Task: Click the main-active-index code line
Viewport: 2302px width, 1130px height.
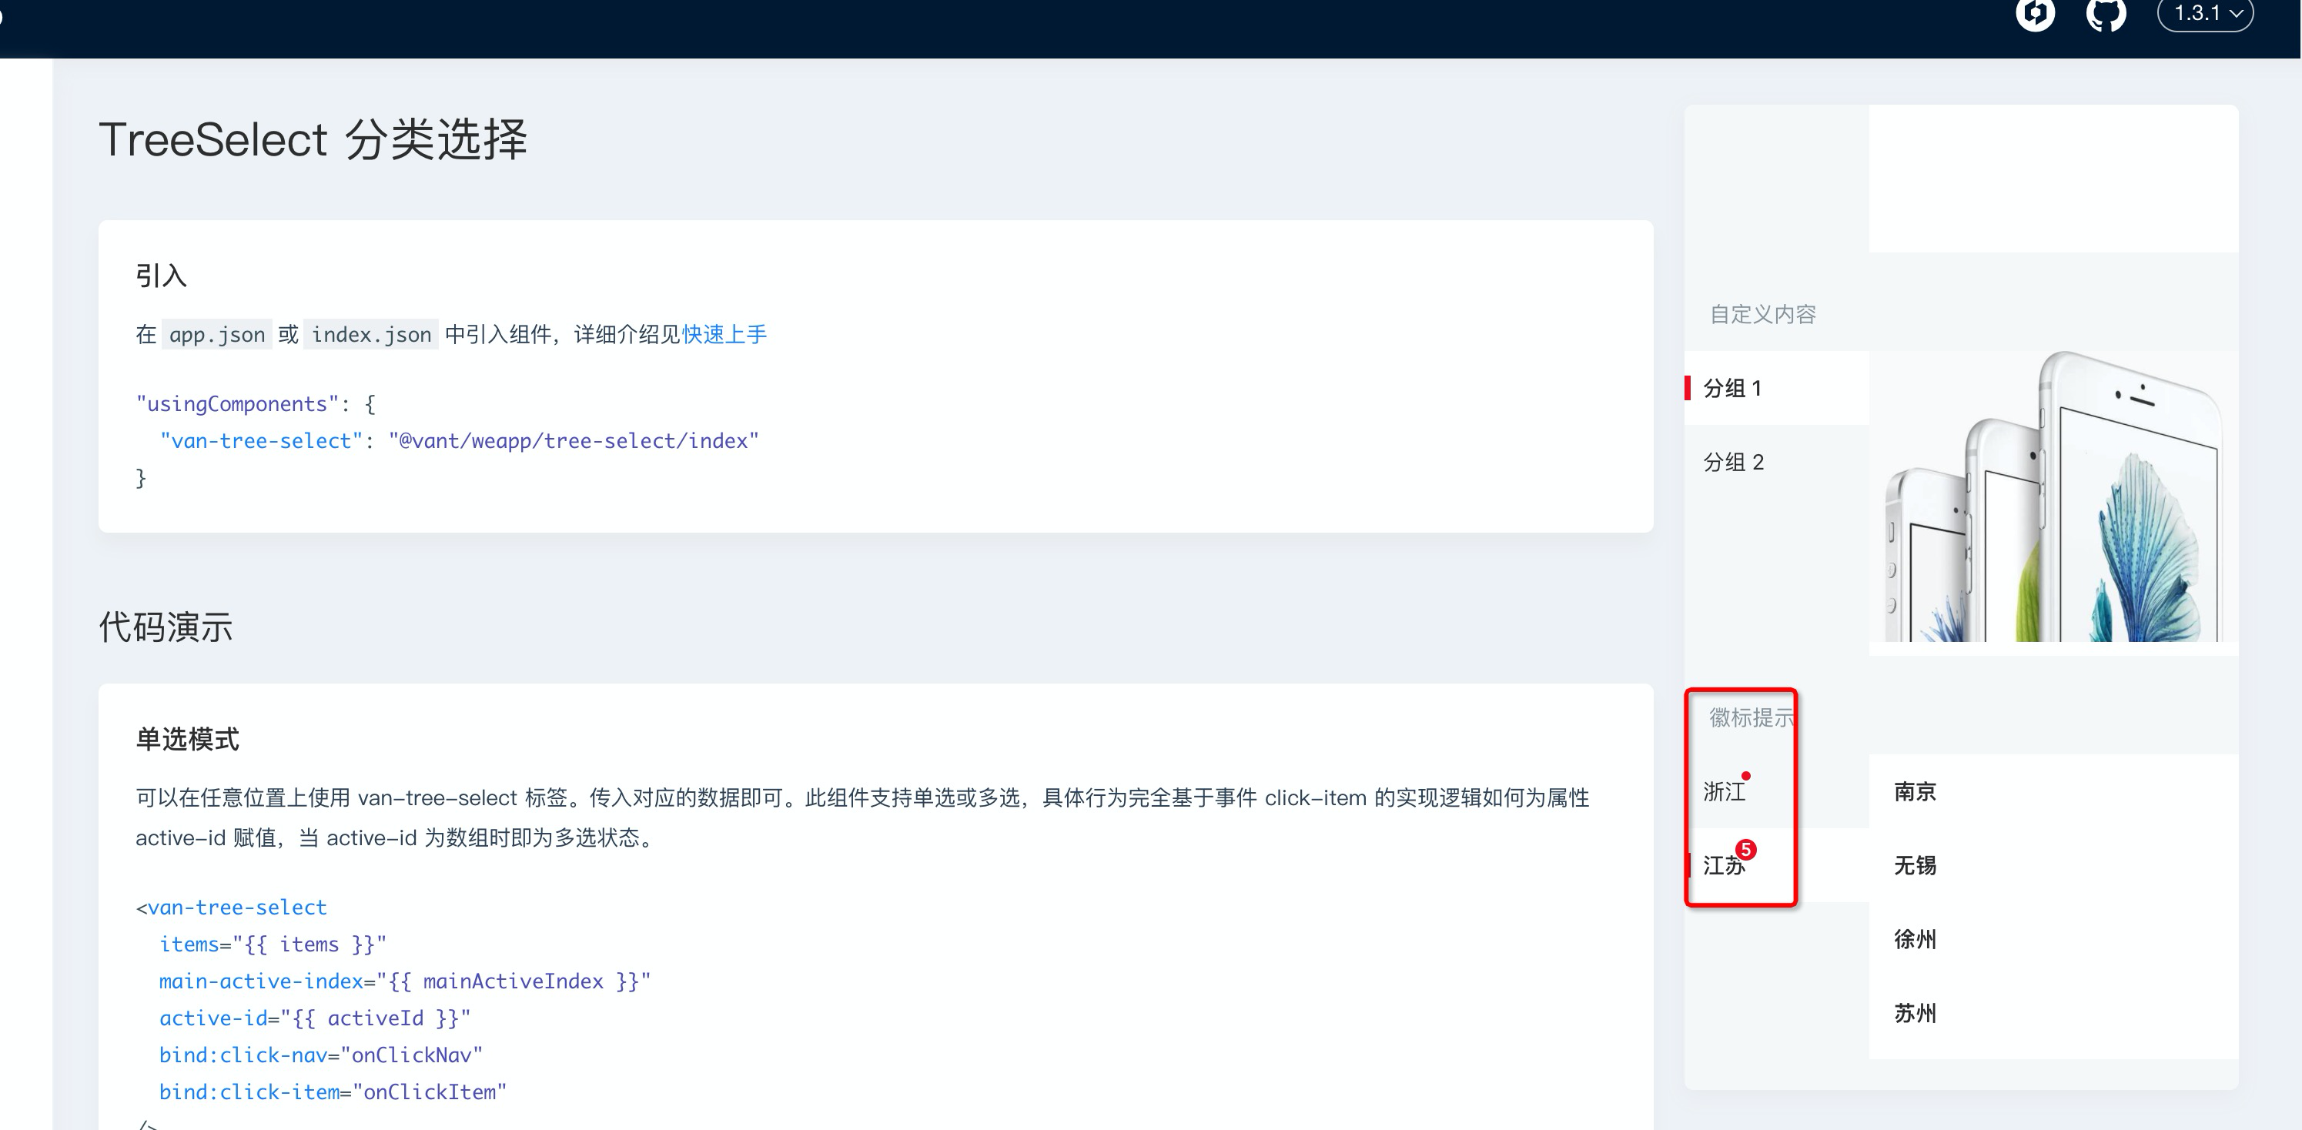Action: (405, 981)
